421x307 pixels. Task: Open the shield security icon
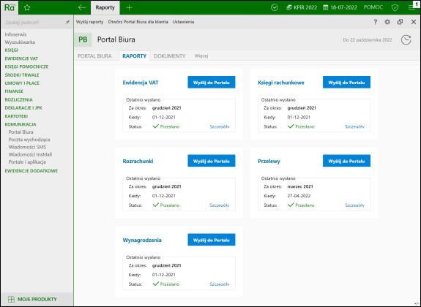click(395, 8)
